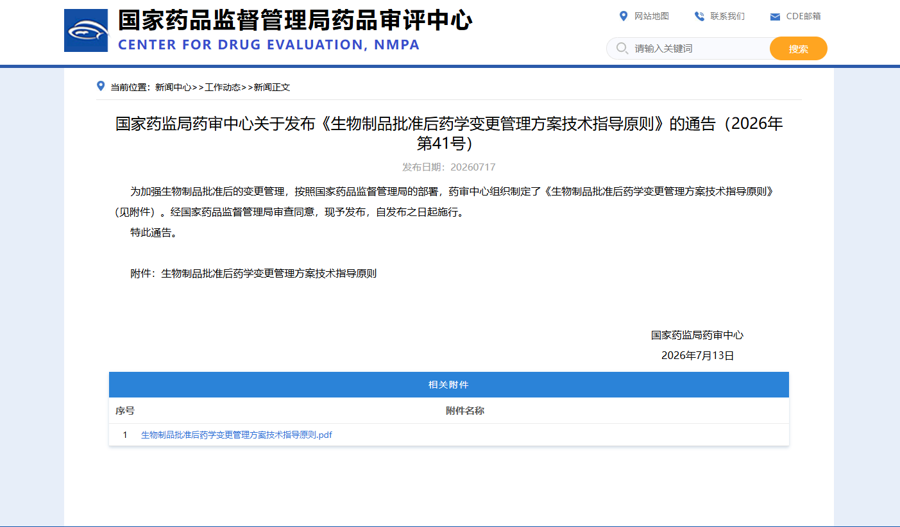Click the map pin icon beside 网站地图
900x527 pixels.
pos(623,16)
